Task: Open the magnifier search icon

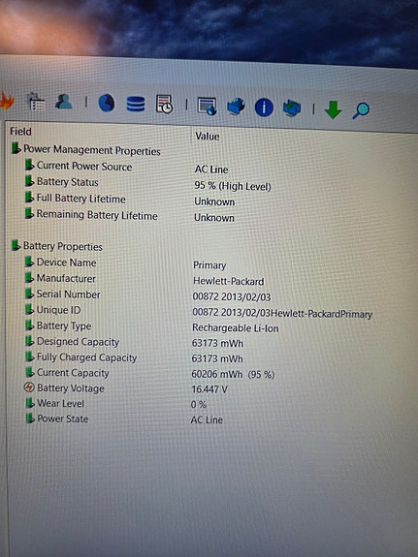Action: tap(361, 110)
